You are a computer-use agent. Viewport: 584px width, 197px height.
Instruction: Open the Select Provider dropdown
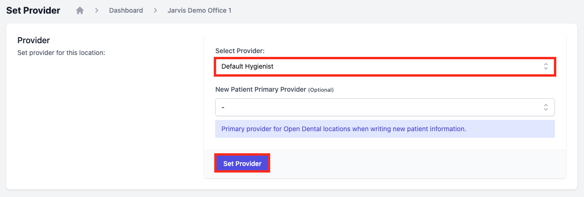(385, 66)
